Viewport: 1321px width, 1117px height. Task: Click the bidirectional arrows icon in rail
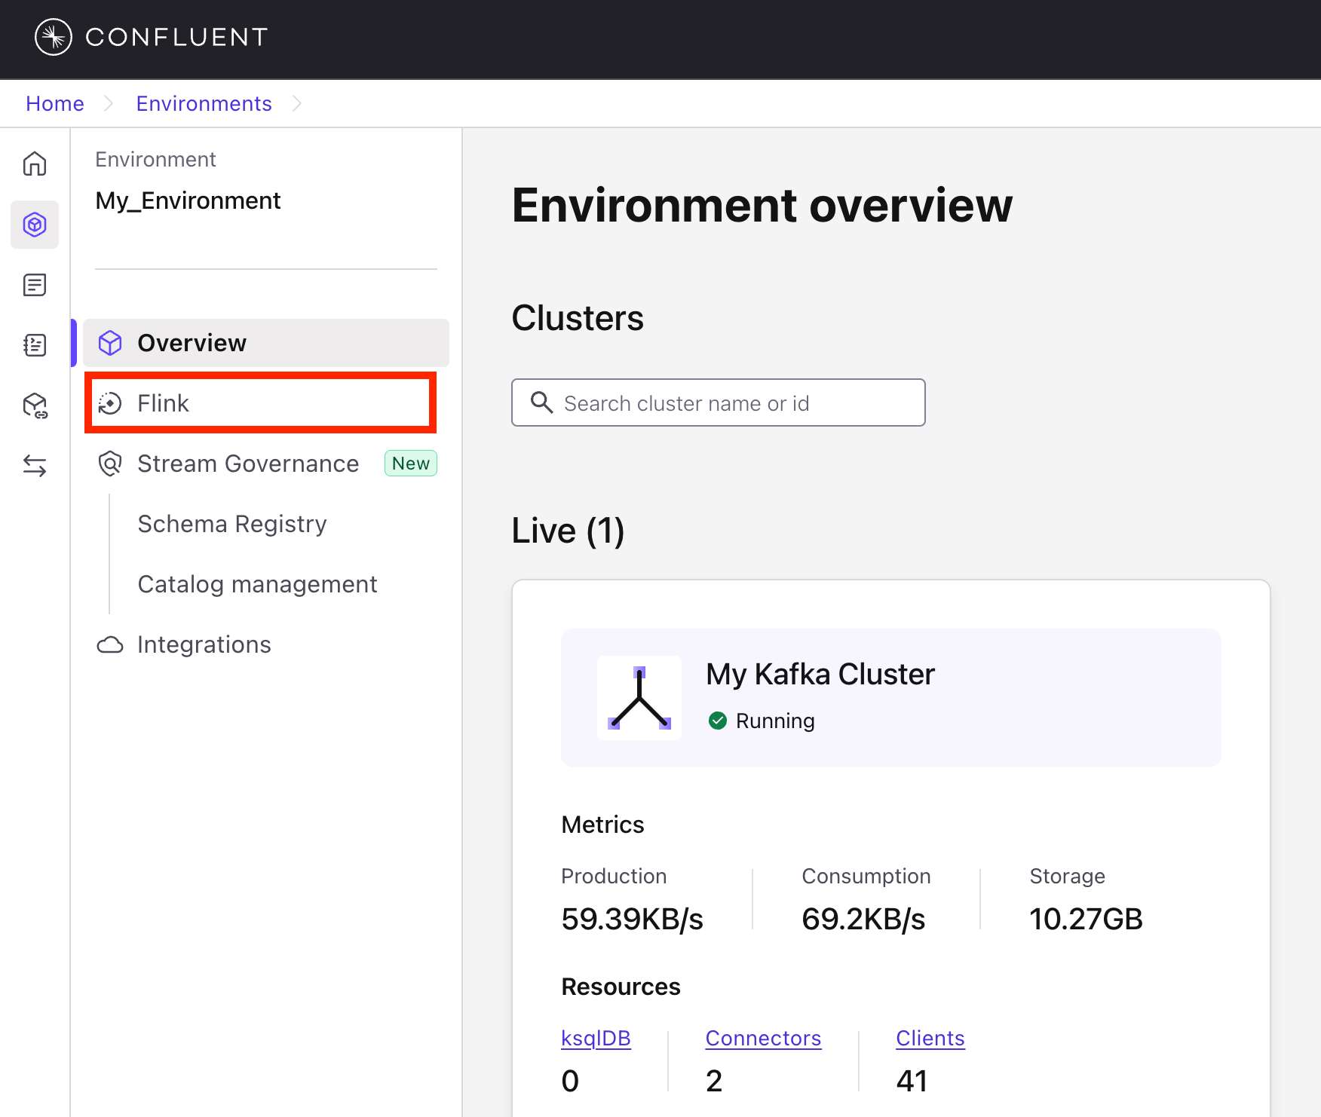pos(35,466)
